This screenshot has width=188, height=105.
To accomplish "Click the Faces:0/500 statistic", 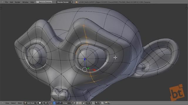I will 113,2.
